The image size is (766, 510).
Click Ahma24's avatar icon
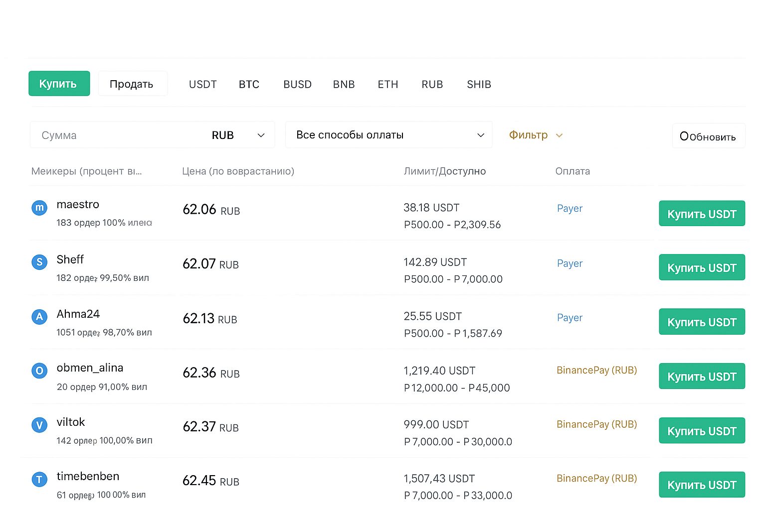pyautogui.click(x=39, y=317)
